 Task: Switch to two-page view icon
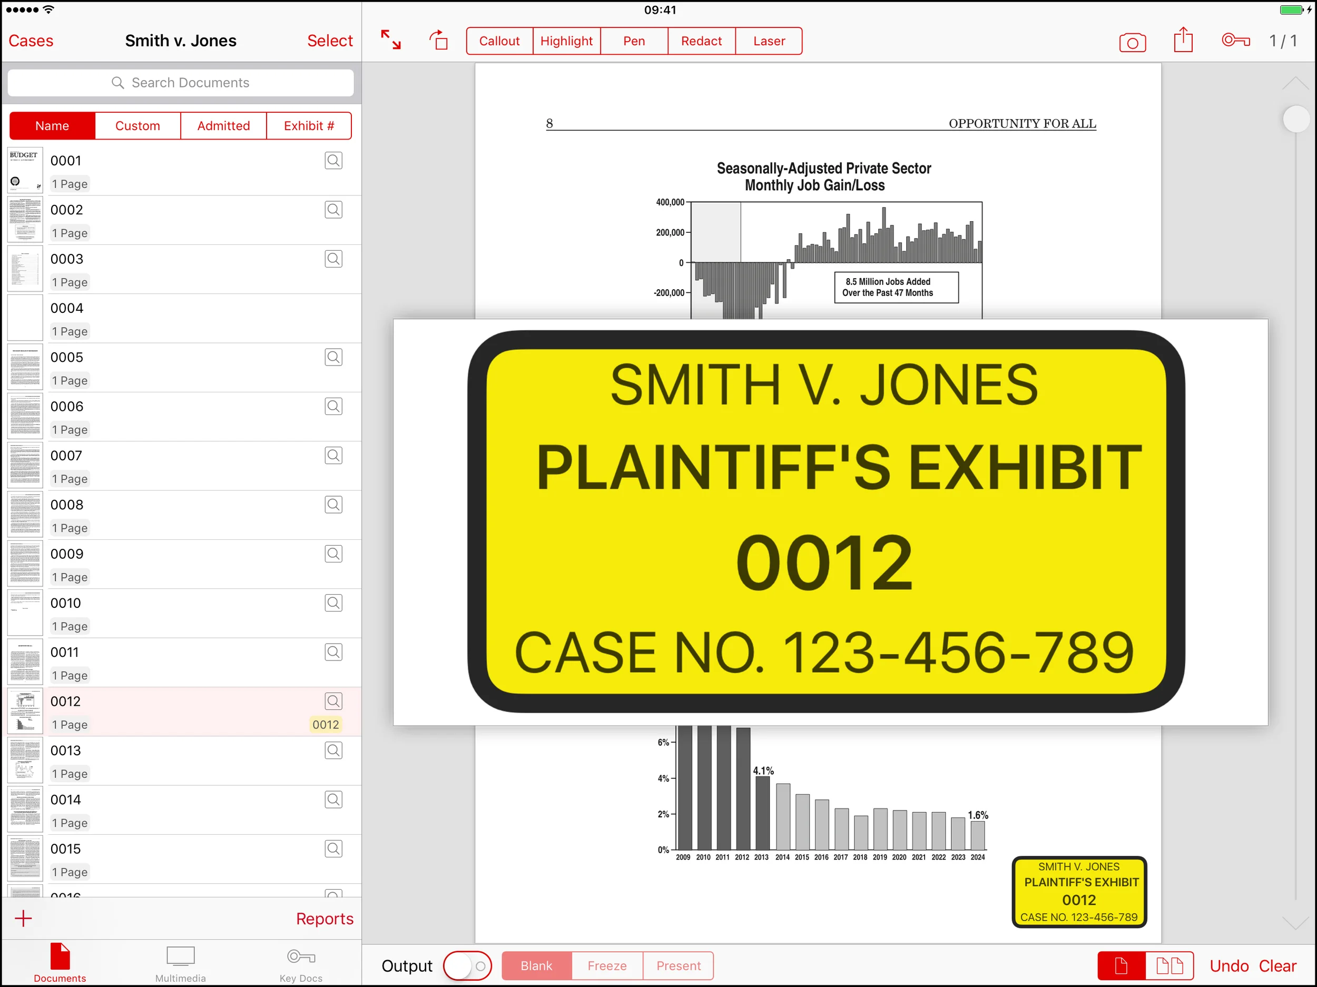[1169, 965]
